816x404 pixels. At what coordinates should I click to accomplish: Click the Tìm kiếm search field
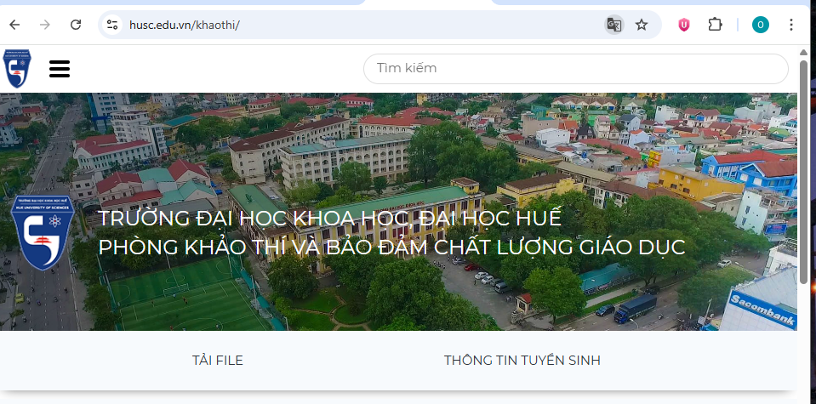[575, 69]
